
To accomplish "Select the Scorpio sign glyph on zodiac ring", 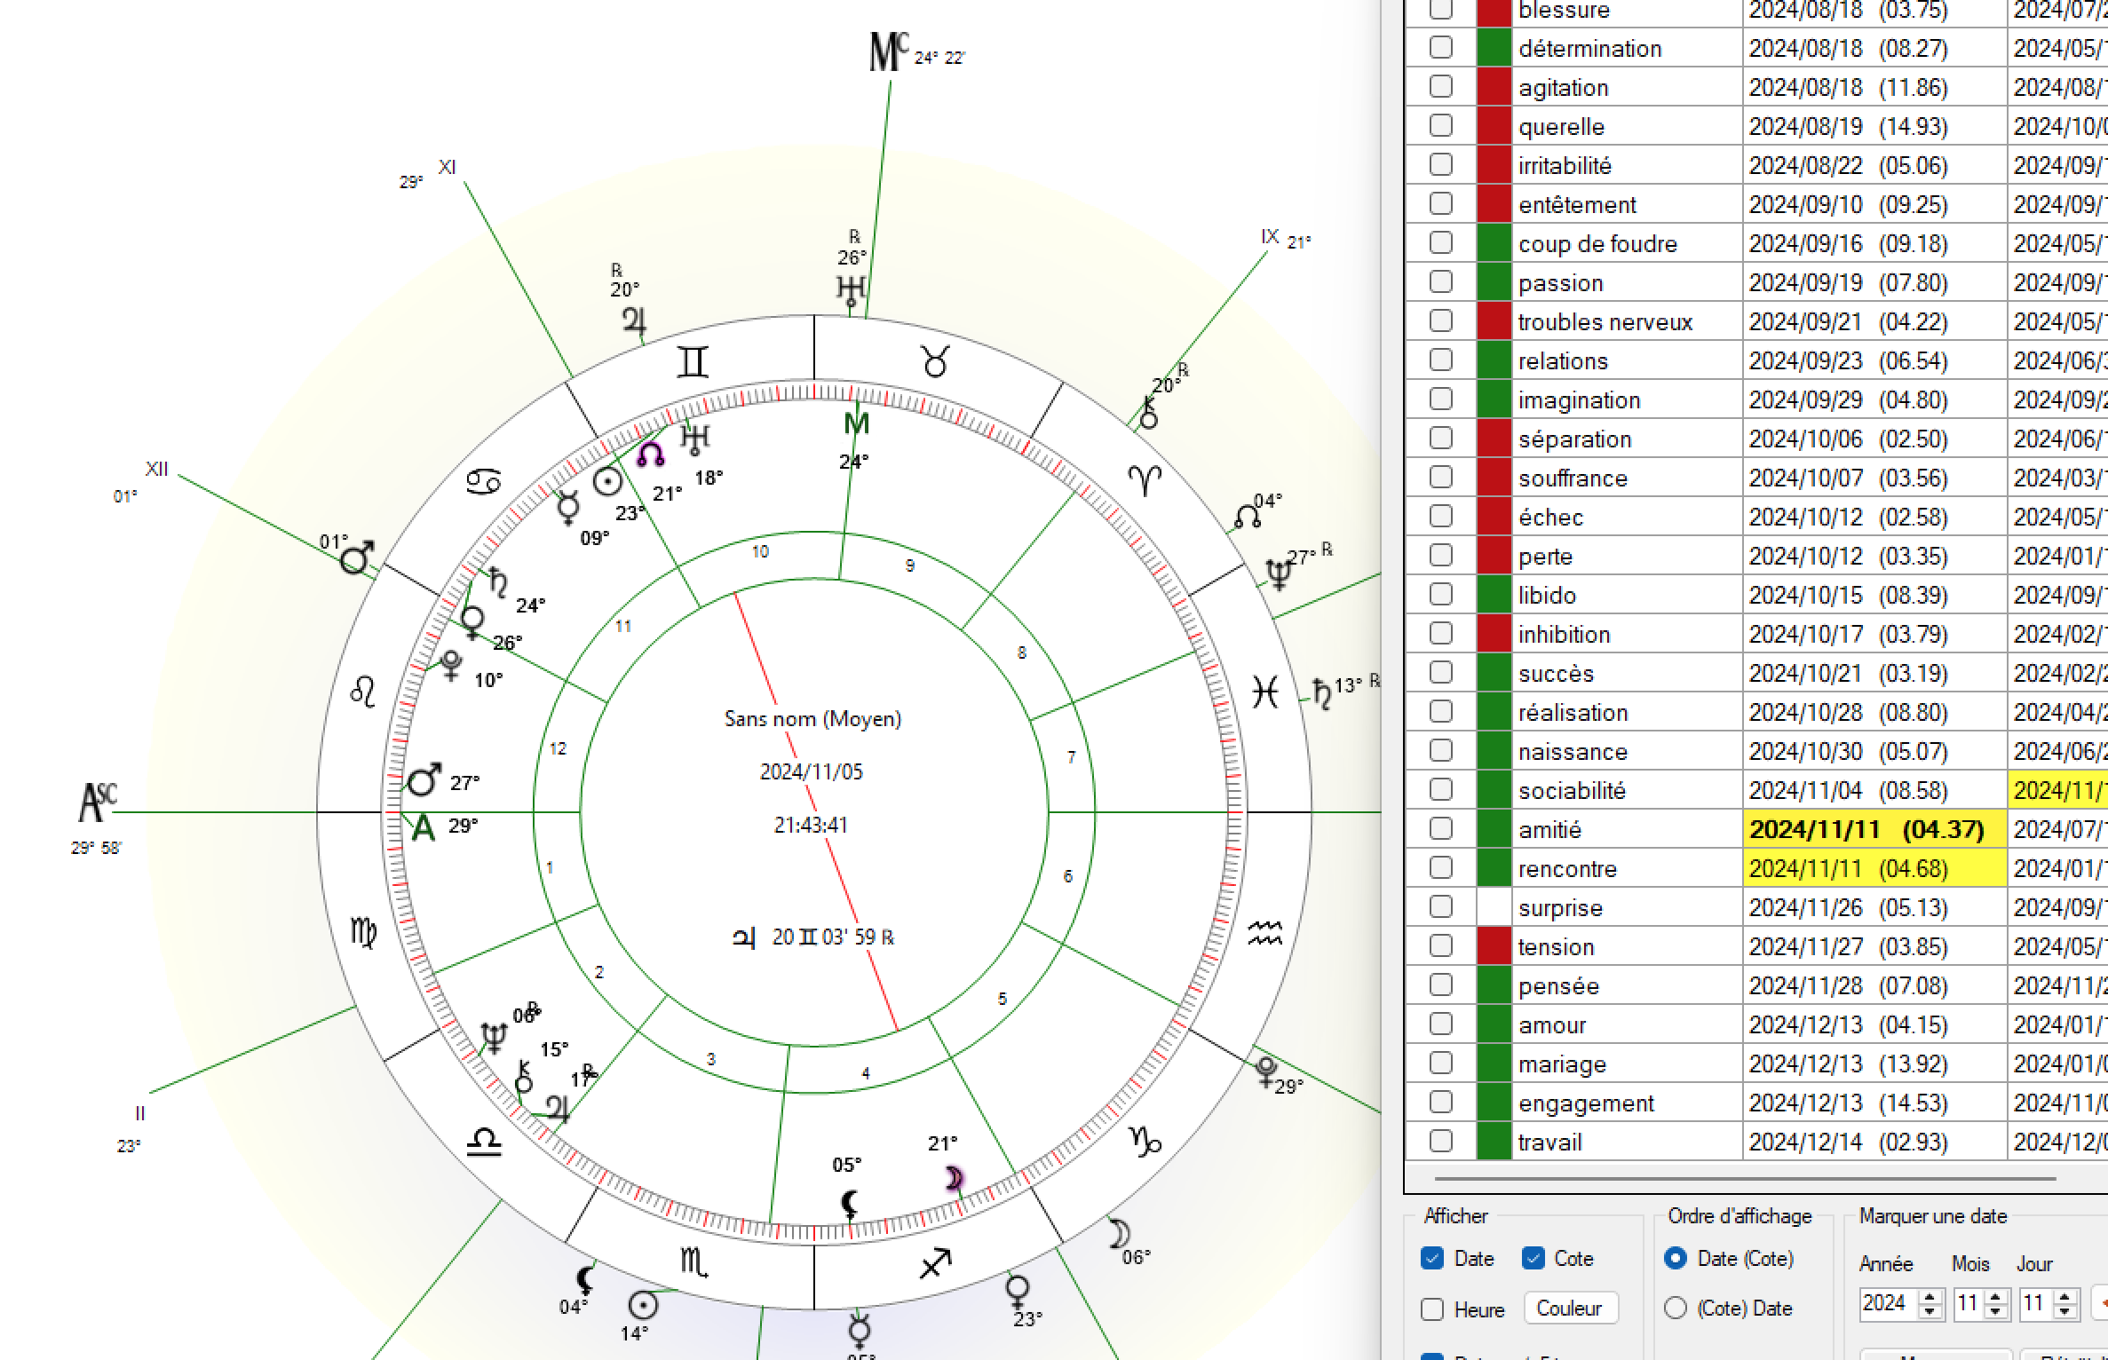I will point(693,1261).
